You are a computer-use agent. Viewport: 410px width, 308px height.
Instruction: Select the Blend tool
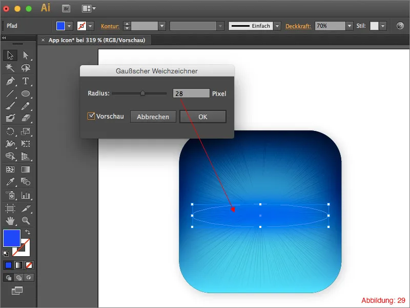(26, 182)
